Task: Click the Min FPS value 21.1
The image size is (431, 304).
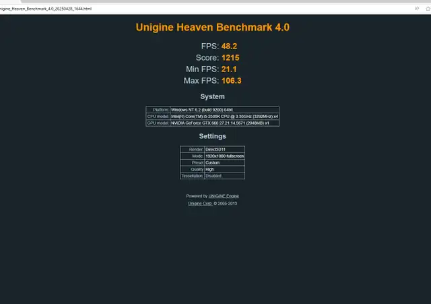Action: click(x=229, y=69)
